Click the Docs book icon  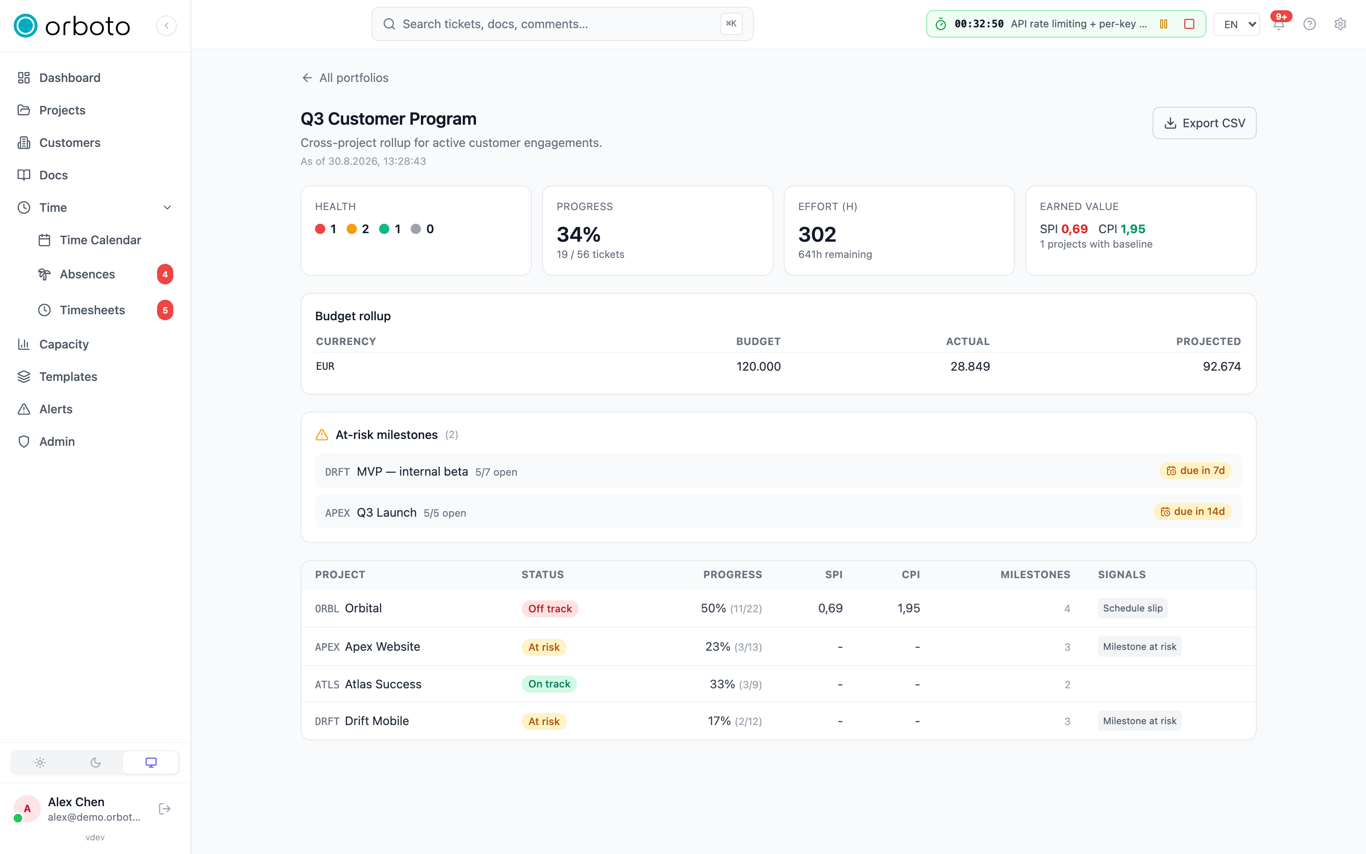click(24, 175)
